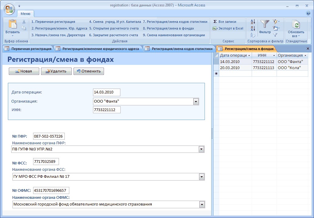The height and width of the screenshot is (218, 314).
Task: Click the splitter handle between form and datasheet
Action: click(x=212, y=134)
